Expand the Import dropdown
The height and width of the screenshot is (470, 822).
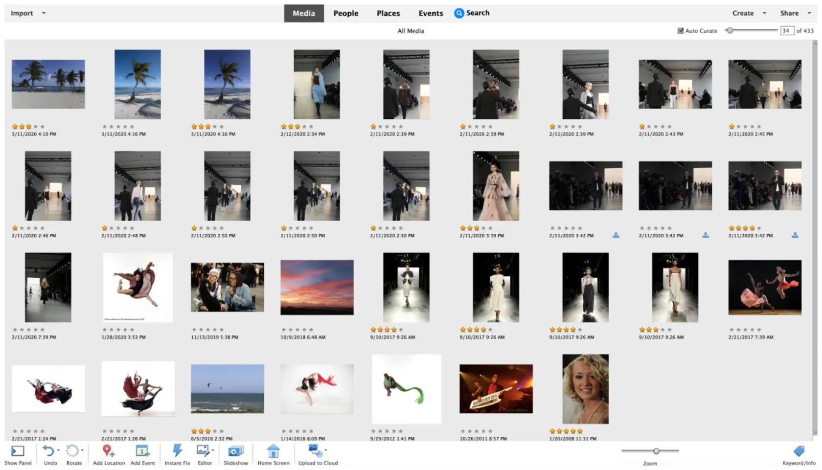click(44, 13)
